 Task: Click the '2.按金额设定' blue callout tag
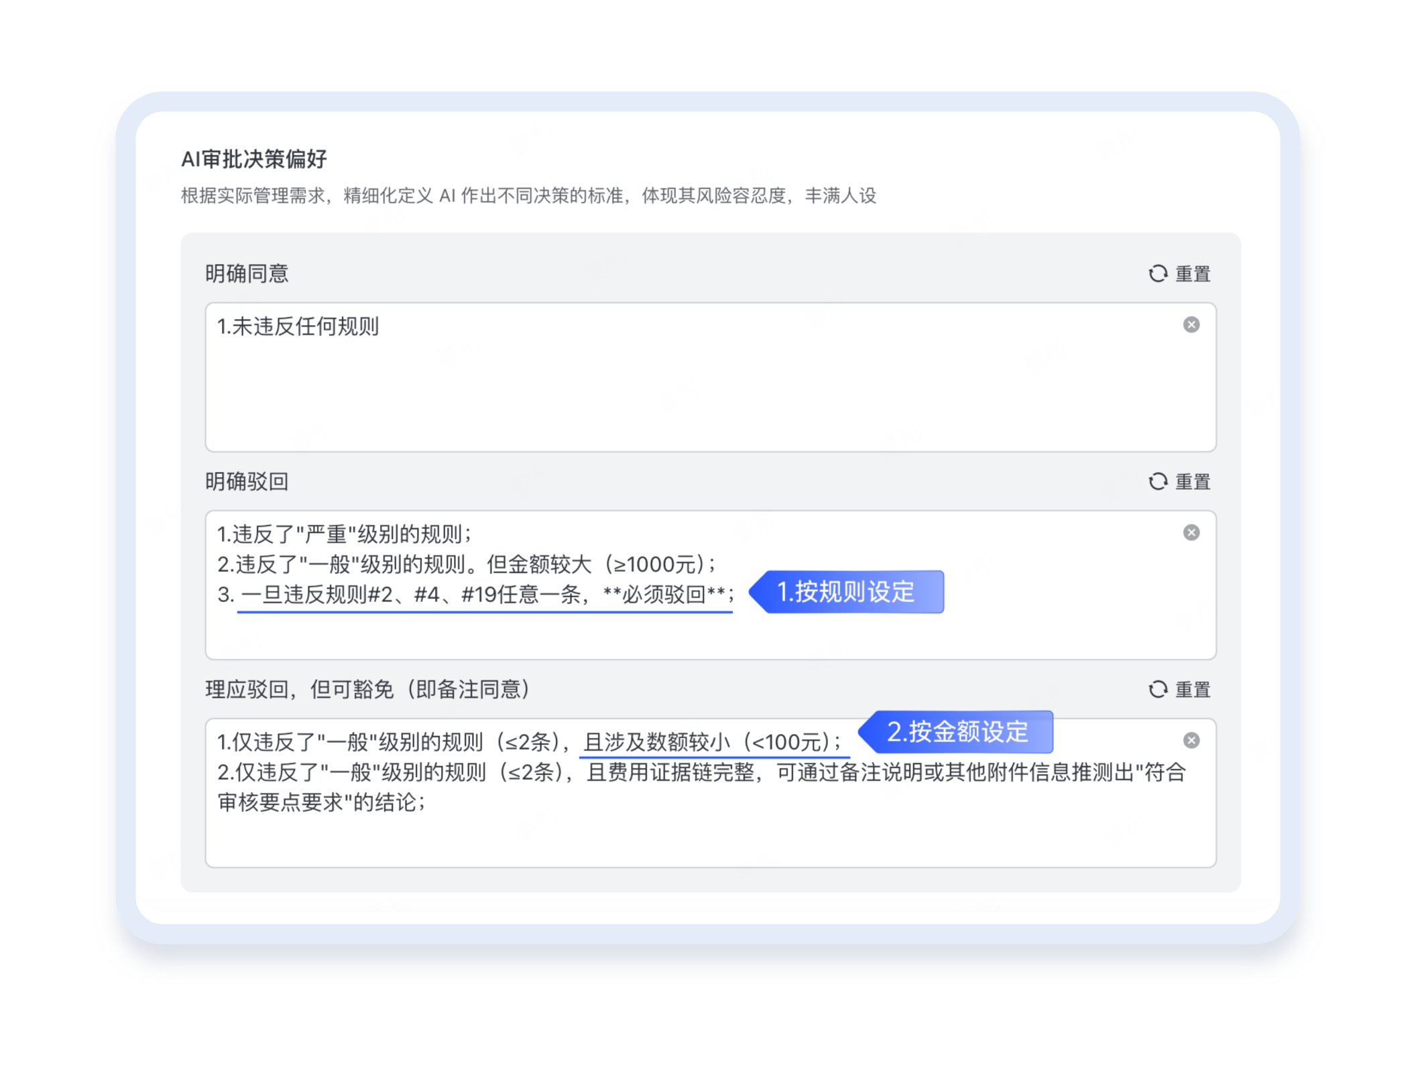coord(957,732)
